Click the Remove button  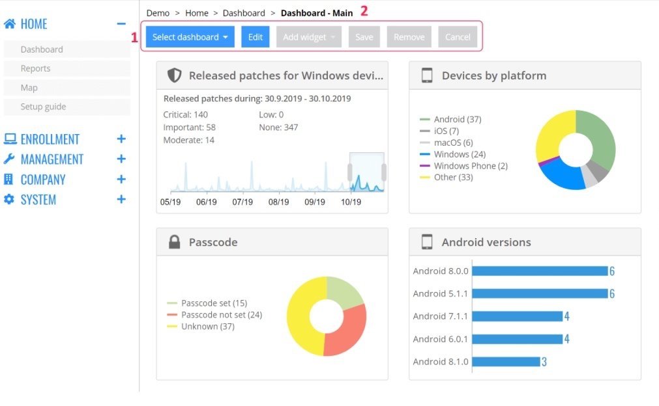click(x=409, y=37)
